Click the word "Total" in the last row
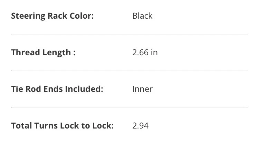The width and height of the screenshot is (259, 152). tap(21, 126)
